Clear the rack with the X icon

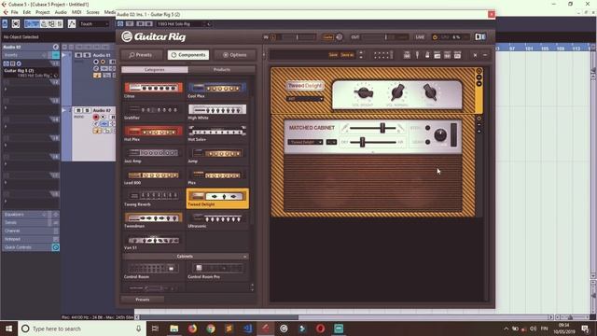click(475, 55)
